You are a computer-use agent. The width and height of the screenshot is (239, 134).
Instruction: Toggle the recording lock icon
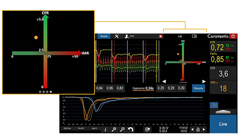click(x=198, y=130)
